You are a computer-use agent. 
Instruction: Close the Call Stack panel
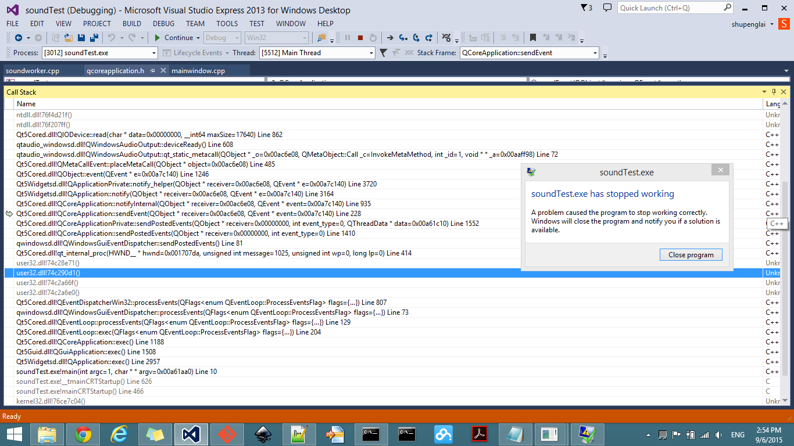tap(783, 92)
